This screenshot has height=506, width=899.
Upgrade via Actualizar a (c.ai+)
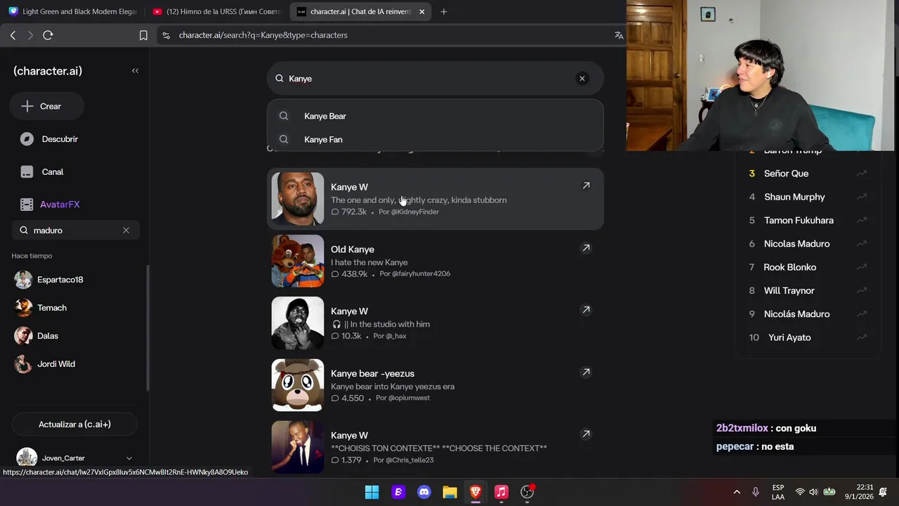point(74,424)
